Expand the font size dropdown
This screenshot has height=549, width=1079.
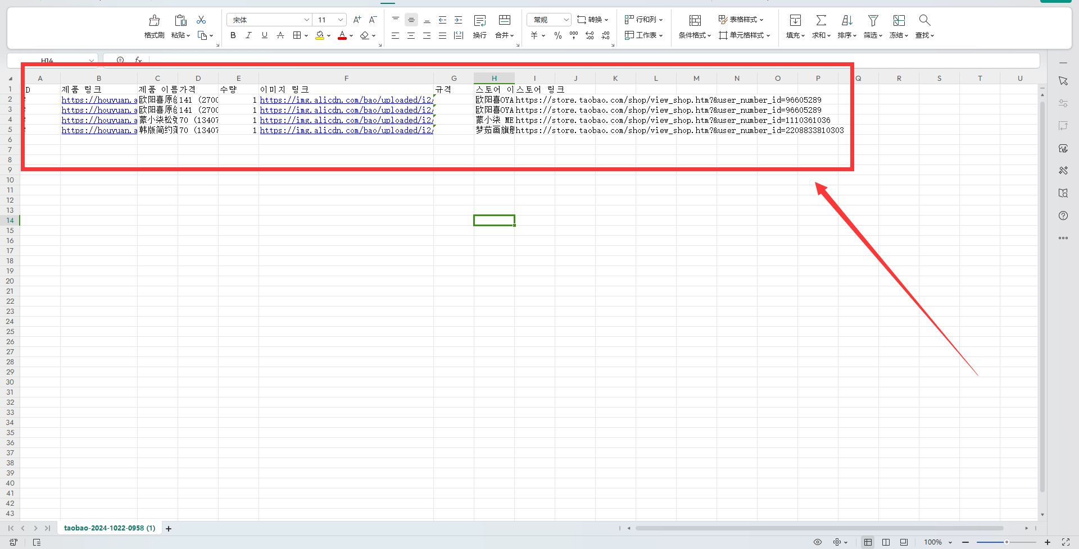[341, 20]
